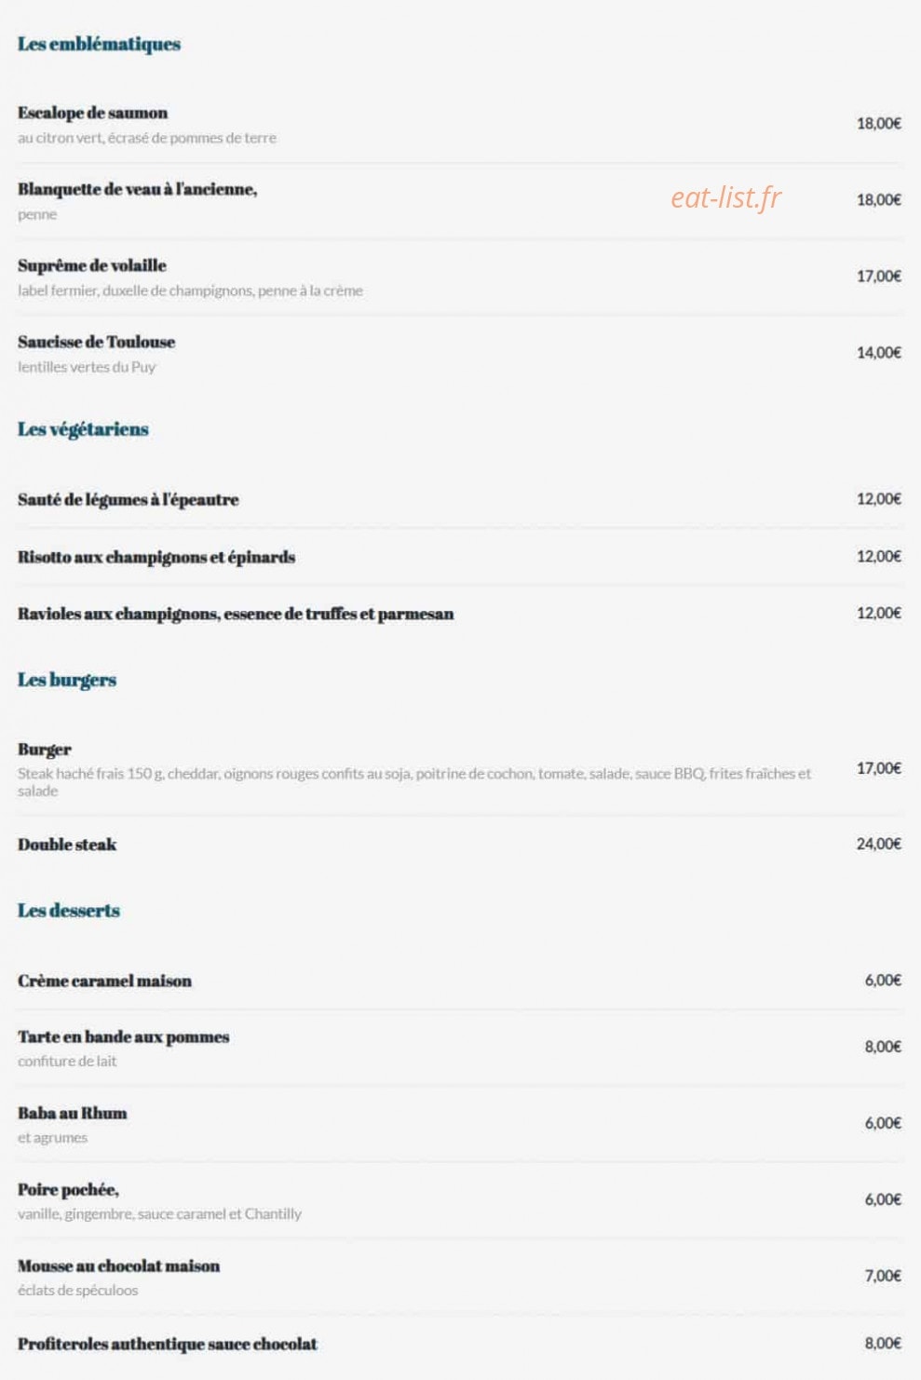Click the Les desserts heading
The height and width of the screenshot is (1380, 921).
[69, 911]
